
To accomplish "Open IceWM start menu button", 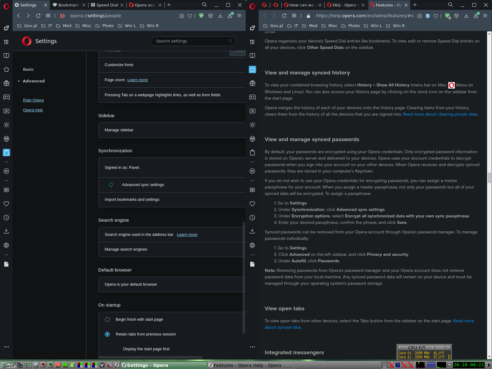I will 8,365.
